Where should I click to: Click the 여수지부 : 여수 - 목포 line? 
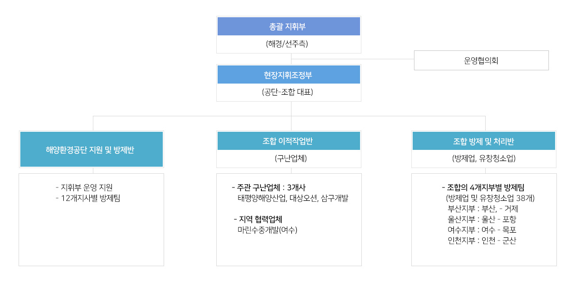pyautogui.click(x=482, y=230)
